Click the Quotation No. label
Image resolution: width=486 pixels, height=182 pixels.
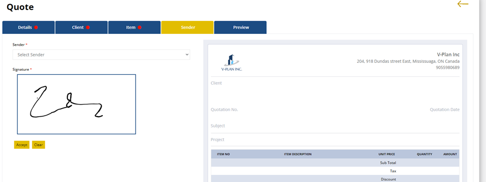pos(224,110)
